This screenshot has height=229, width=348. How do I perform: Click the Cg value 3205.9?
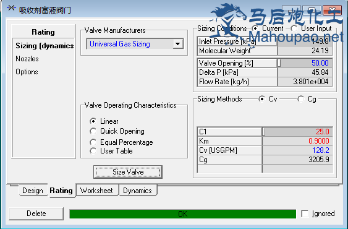point(297,160)
